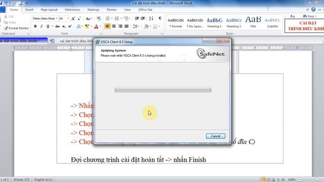Click the Clear Formatting icon
324x182 pixels.
click(99, 19)
